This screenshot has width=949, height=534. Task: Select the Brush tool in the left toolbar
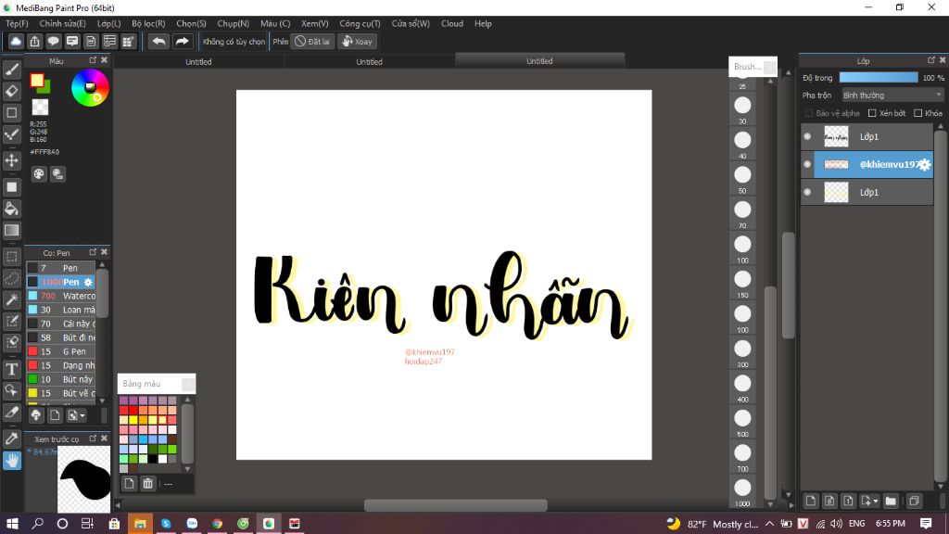(x=11, y=70)
